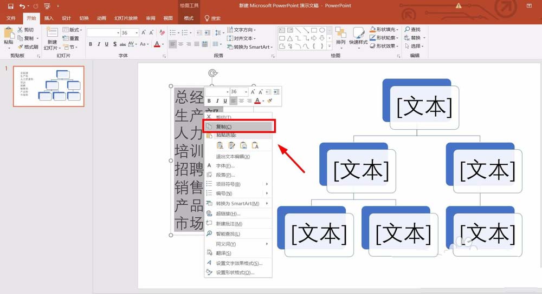Click Select (选择) in editing group

[x=414, y=46]
